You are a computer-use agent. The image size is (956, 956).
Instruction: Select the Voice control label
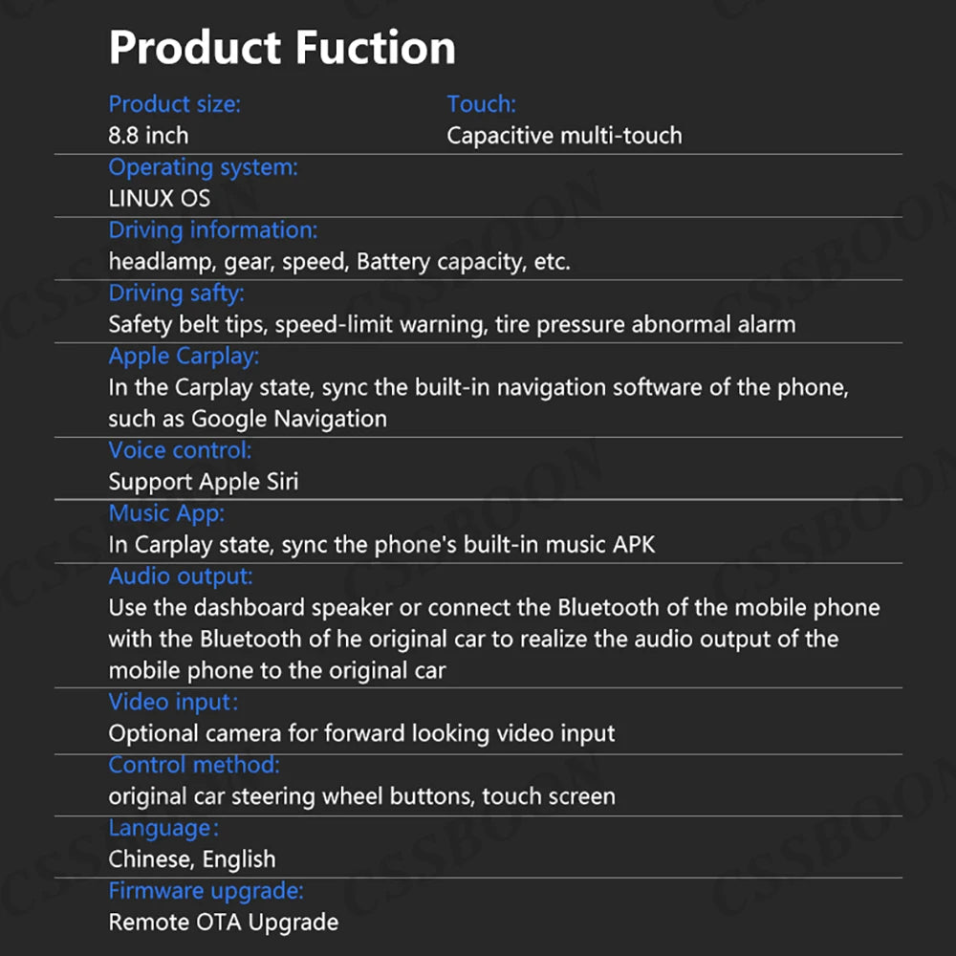[180, 450]
